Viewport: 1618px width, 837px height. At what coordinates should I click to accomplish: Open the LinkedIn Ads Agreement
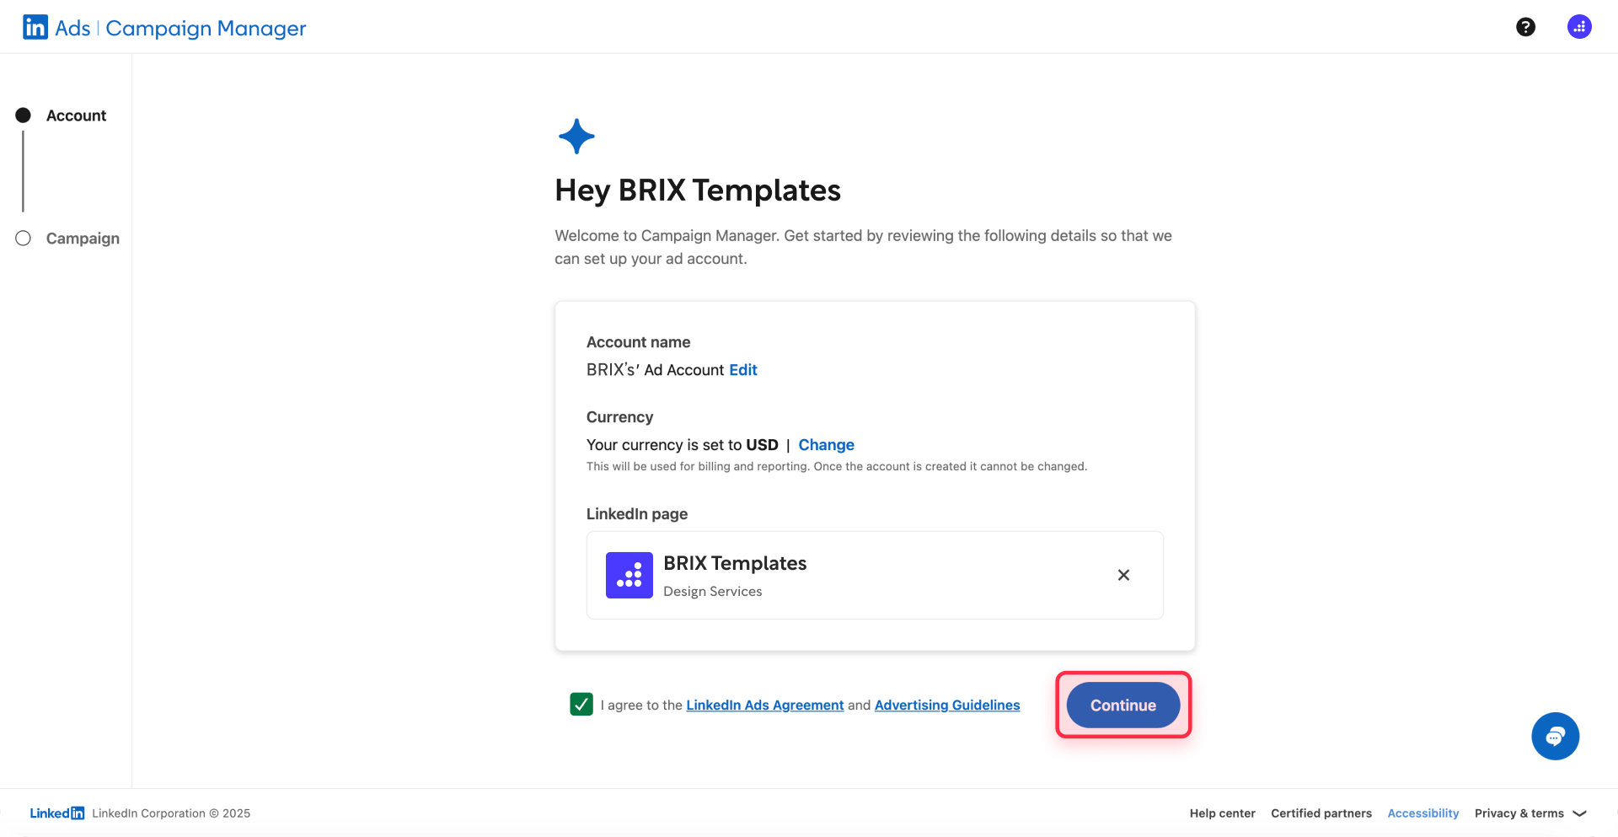(x=764, y=705)
